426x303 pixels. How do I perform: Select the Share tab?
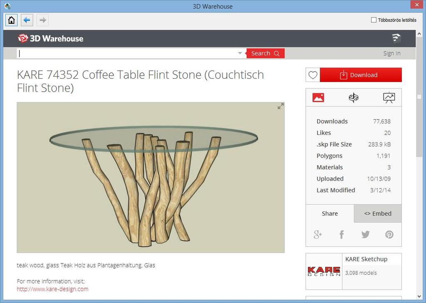(x=330, y=214)
